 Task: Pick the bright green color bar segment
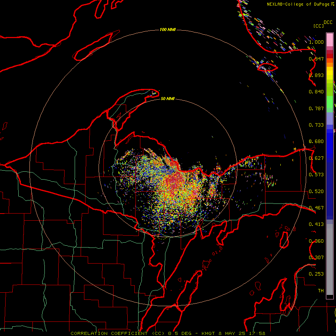click(330, 102)
